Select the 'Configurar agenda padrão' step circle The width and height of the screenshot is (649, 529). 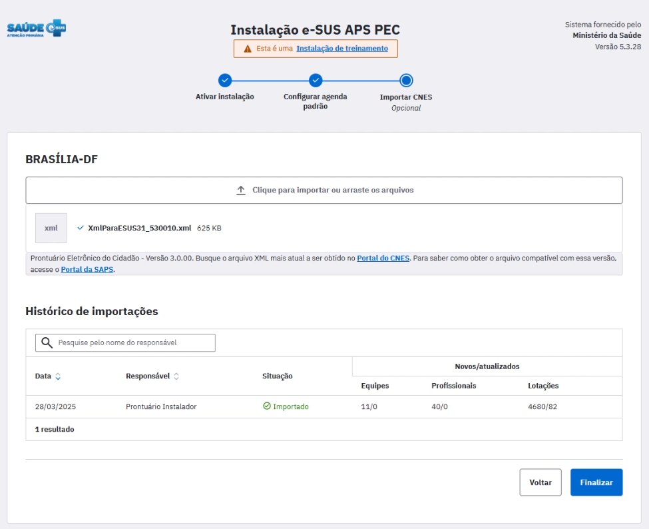tap(316, 81)
